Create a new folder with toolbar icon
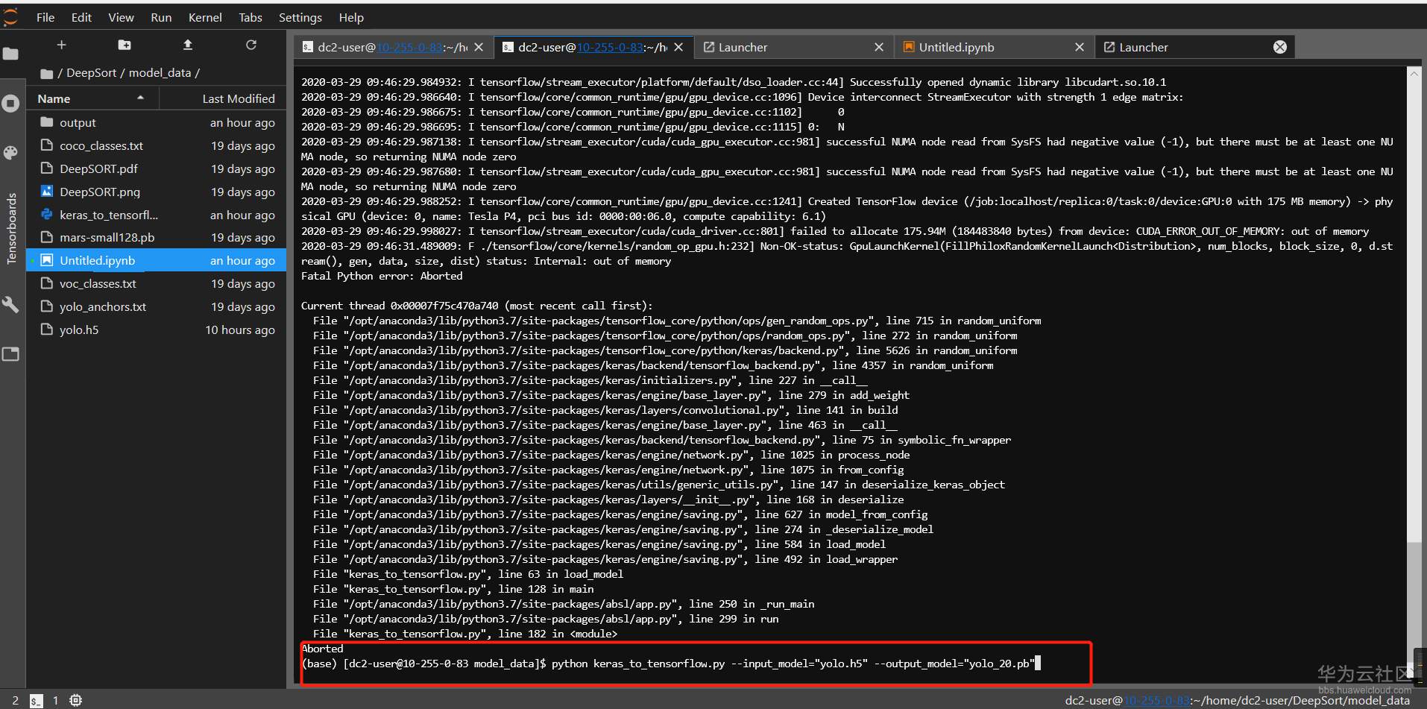Screen dimensions: 1427x709 coord(125,45)
